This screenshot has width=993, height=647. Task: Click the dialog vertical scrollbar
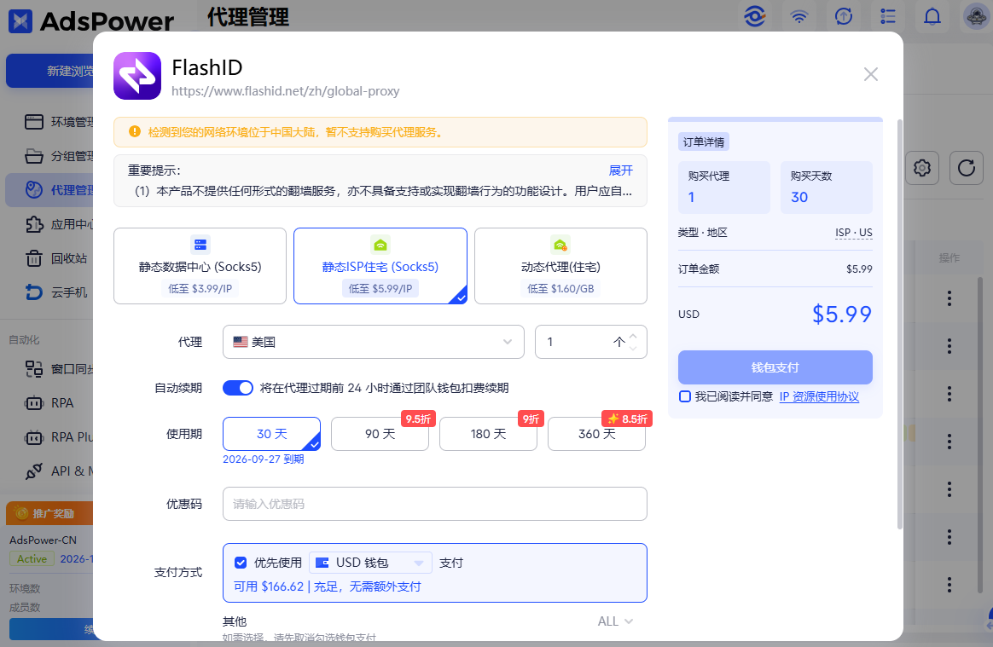900,323
